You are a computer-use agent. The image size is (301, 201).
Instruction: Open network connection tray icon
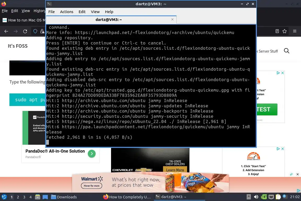[x=271, y=197]
